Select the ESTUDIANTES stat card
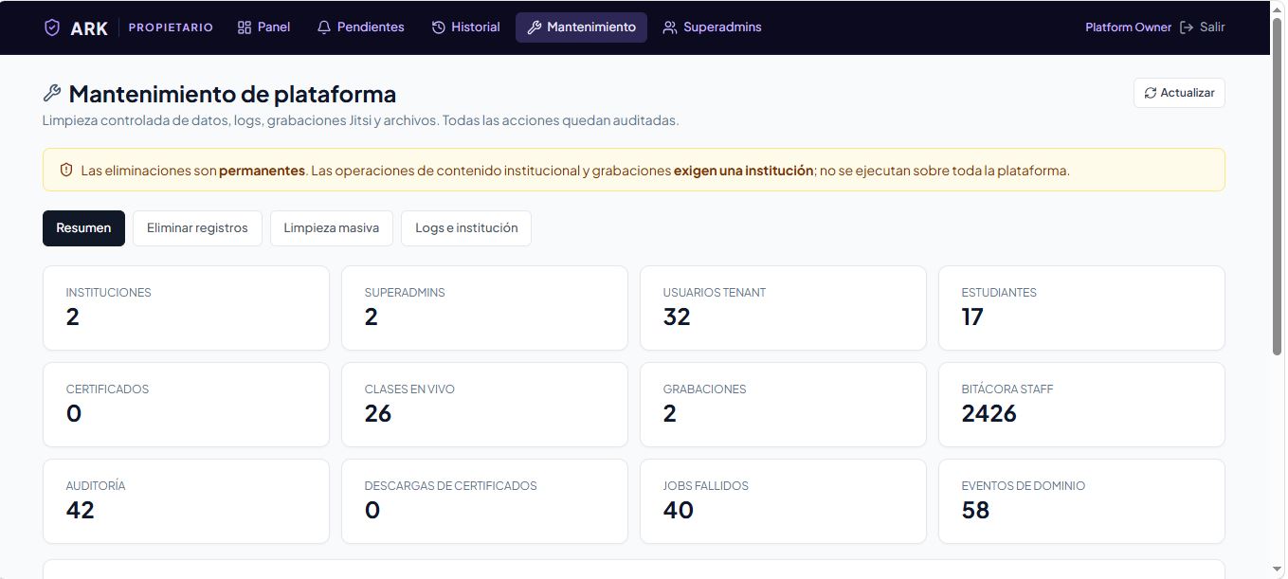Screen dimensions: 1288x579 (x=1081, y=308)
